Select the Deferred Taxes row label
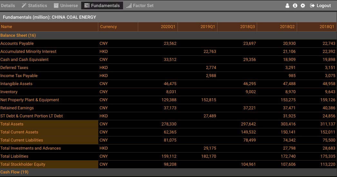Image resolution: width=337 pixels, height=177 pixels. pos(14,67)
